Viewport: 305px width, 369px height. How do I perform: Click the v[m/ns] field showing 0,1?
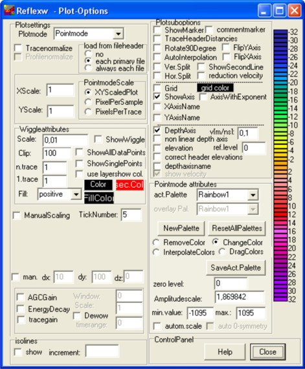click(x=247, y=133)
